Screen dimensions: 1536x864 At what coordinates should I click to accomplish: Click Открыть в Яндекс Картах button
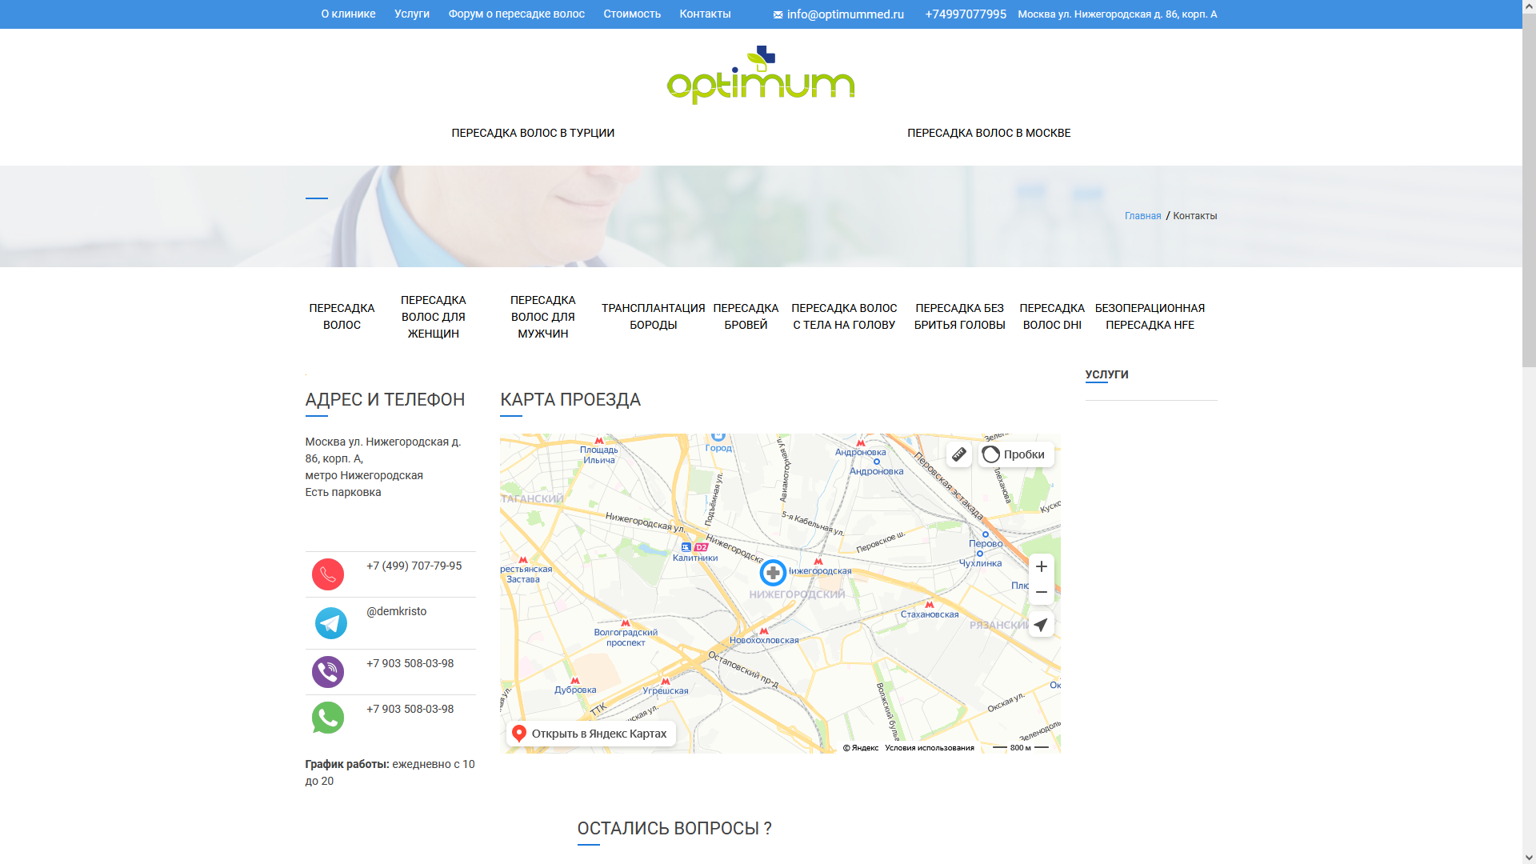coord(591,734)
